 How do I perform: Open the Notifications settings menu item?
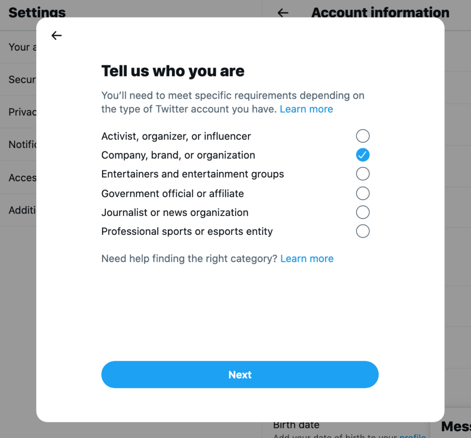22,145
